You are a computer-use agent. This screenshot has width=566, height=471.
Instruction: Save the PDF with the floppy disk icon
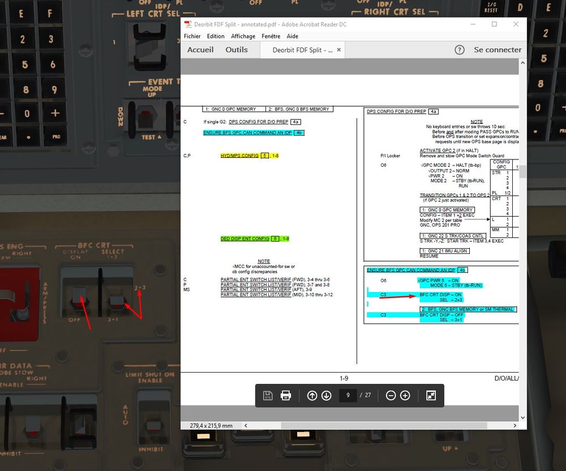pos(268,396)
